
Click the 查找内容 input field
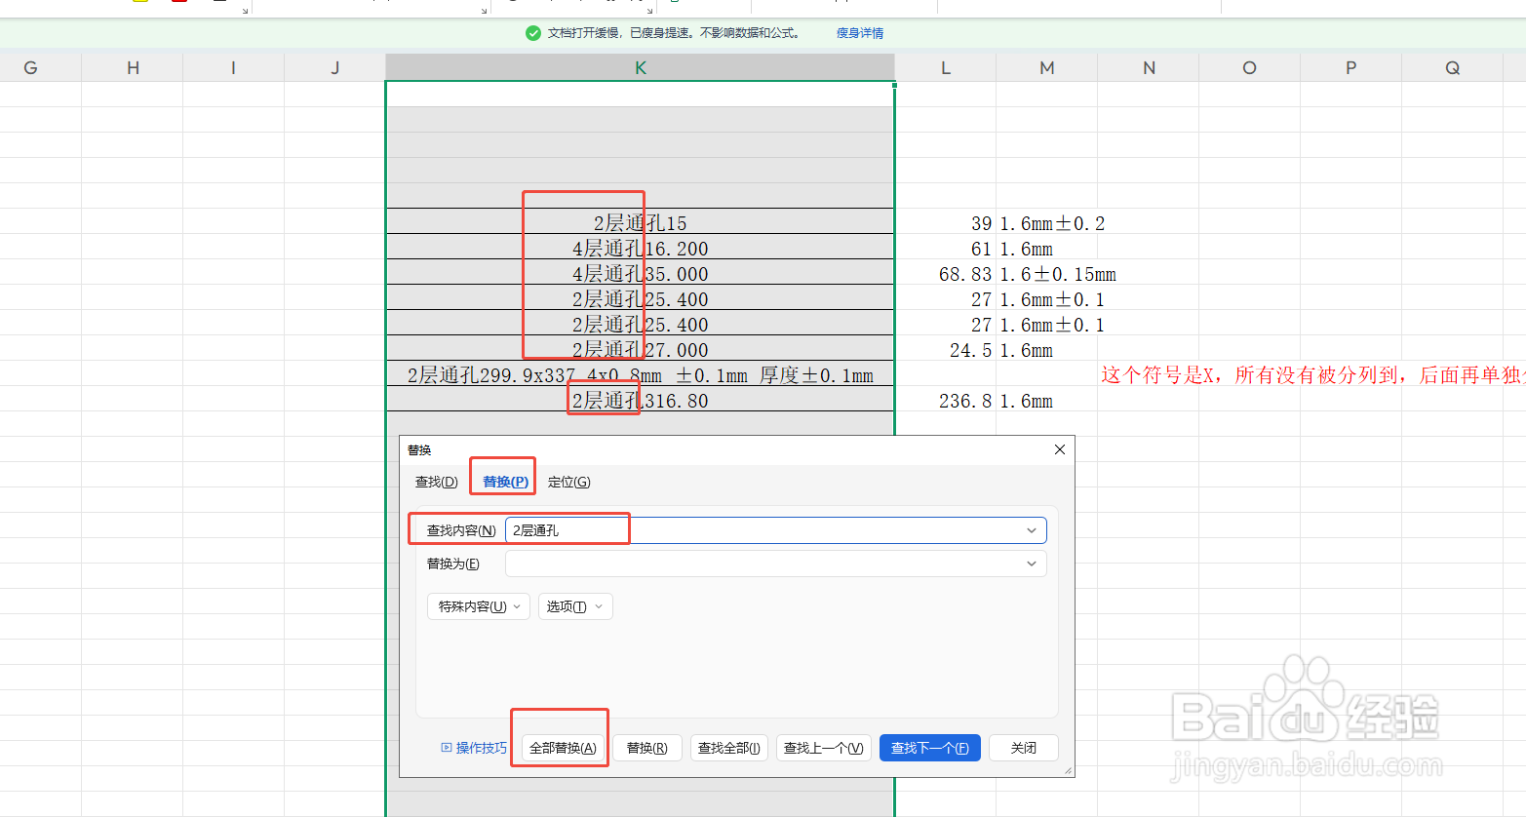click(775, 530)
